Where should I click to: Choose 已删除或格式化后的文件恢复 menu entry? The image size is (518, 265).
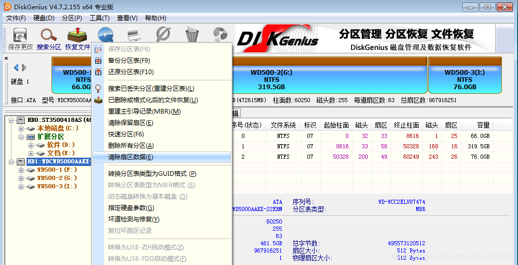tap(162, 100)
